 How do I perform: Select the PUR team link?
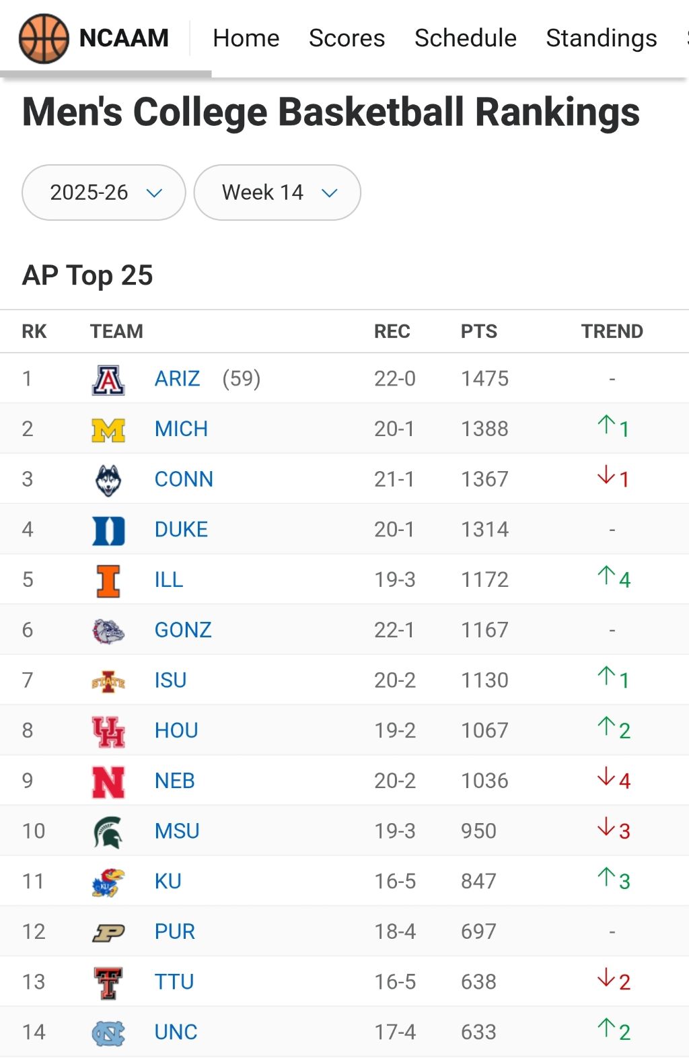[x=175, y=932]
